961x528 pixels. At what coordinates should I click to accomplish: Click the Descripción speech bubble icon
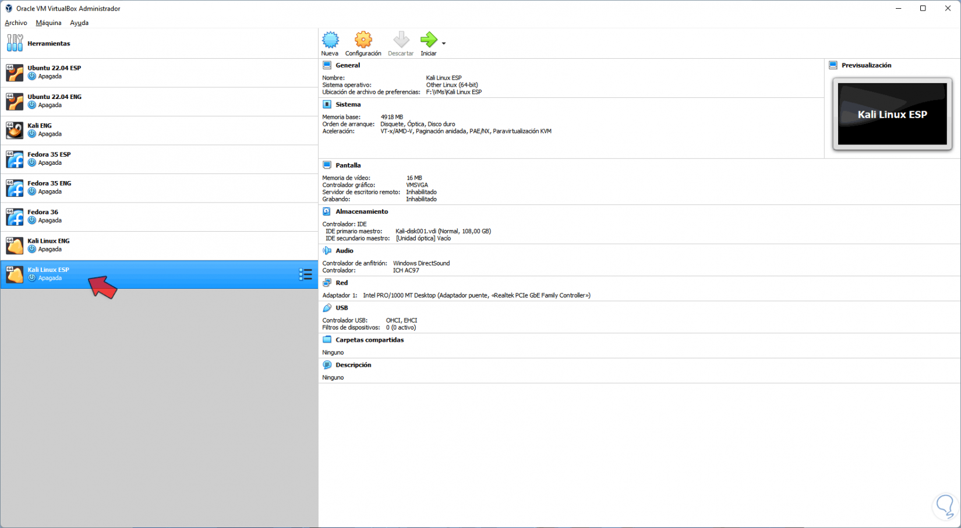(x=327, y=365)
